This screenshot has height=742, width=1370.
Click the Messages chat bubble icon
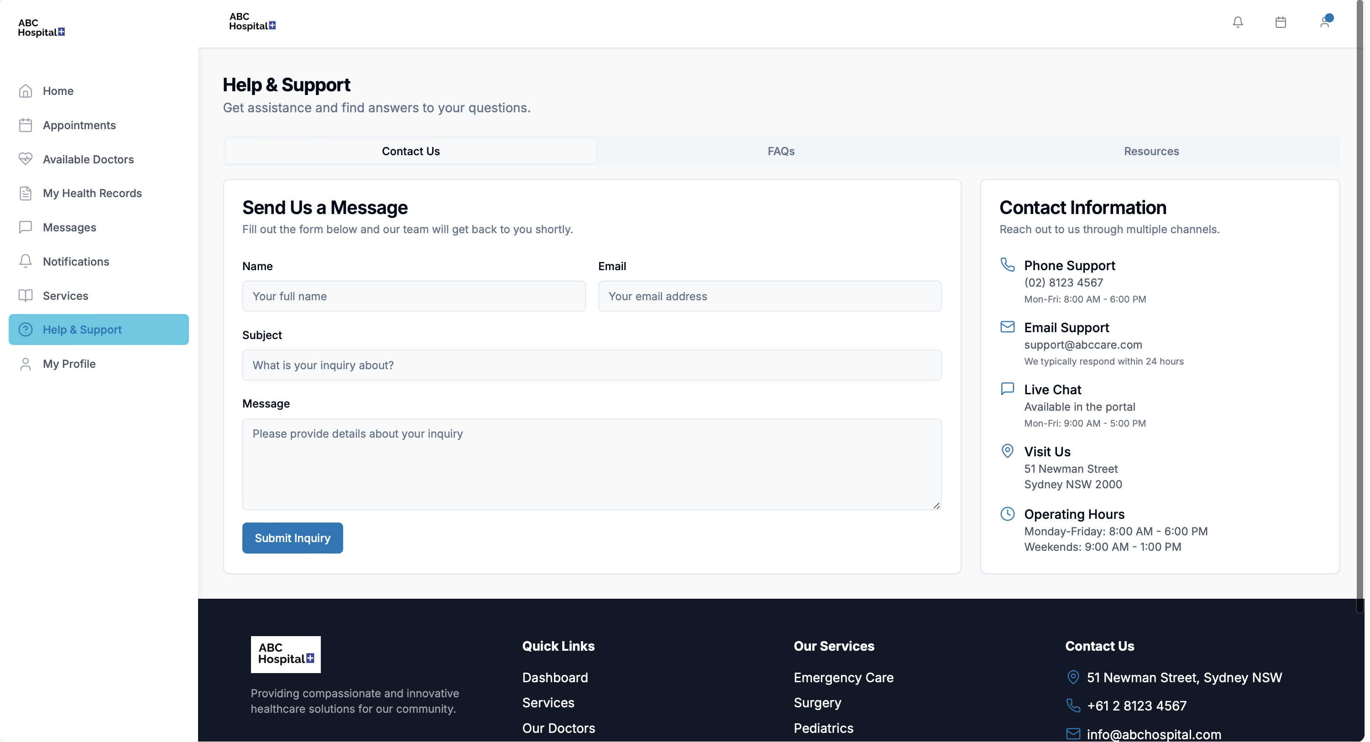tap(26, 227)
